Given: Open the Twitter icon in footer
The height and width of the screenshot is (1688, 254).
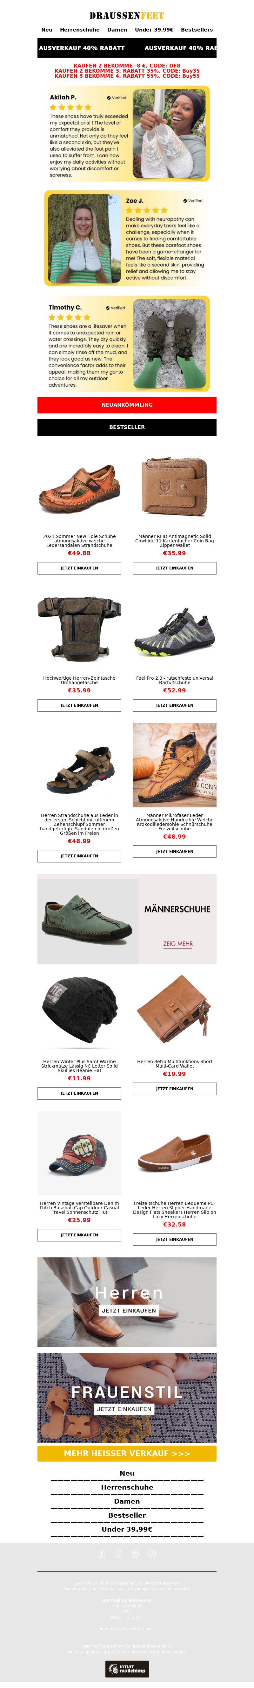Looking at the screenshot, I should pyautogui.click(x=118, y=1554).
